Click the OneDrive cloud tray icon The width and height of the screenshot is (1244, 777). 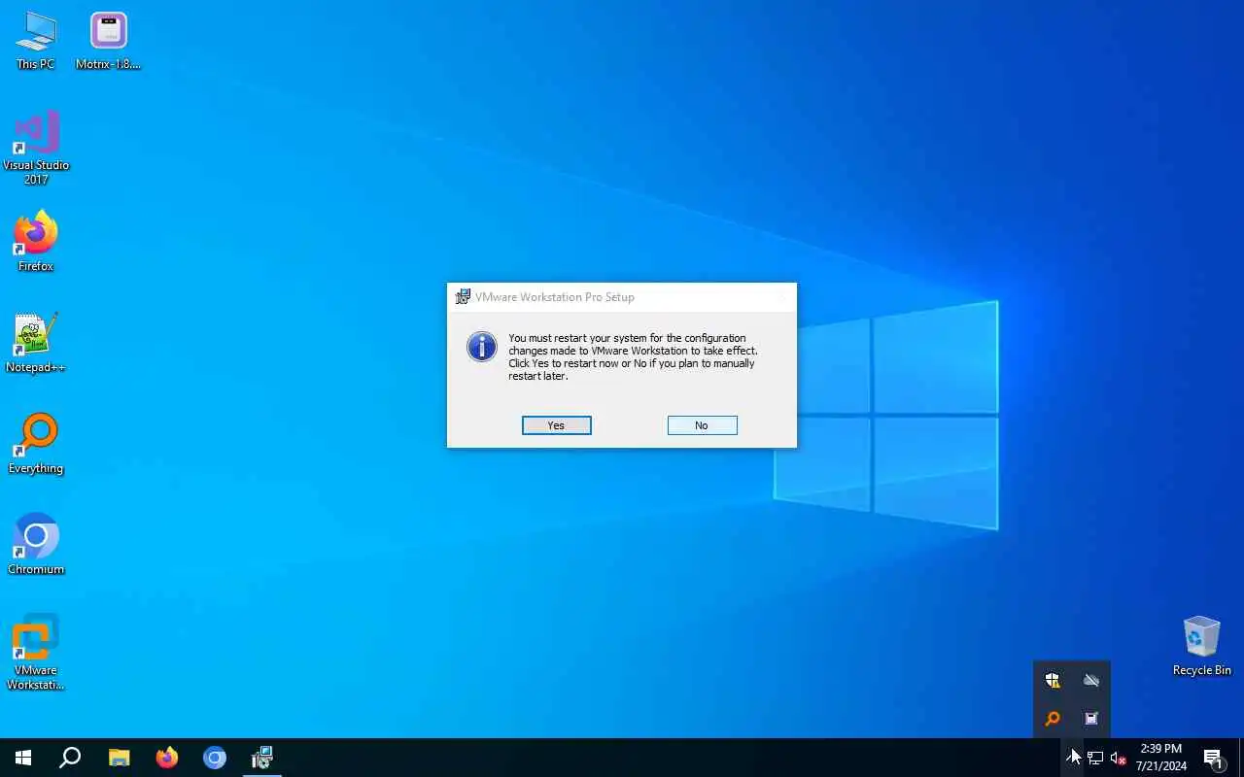(x=1091, y=680)
